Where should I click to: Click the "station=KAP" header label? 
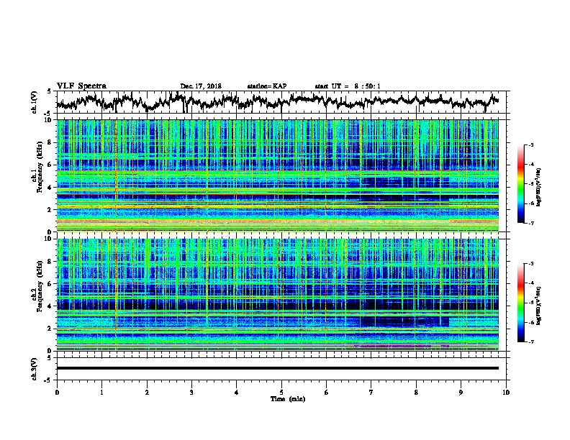[x=267, y=86]
